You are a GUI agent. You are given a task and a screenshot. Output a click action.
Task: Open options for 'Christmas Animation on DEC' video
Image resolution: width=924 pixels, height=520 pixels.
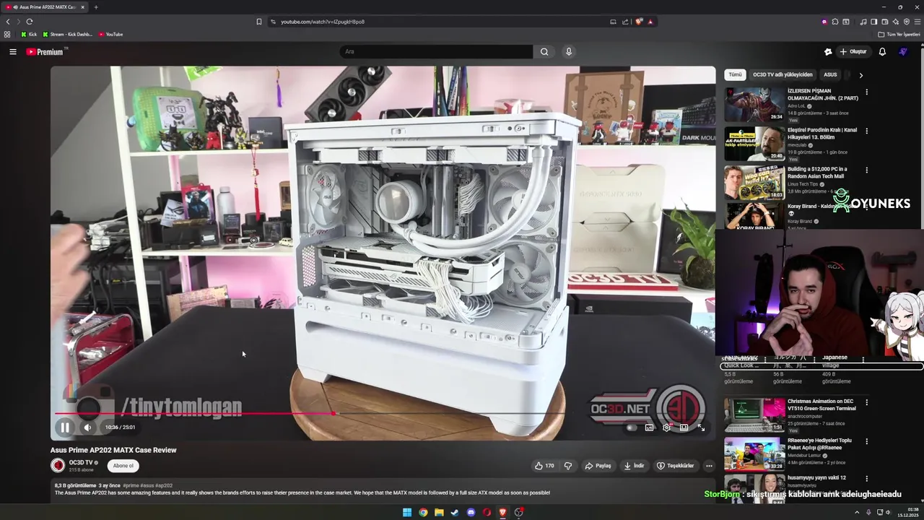867,402
